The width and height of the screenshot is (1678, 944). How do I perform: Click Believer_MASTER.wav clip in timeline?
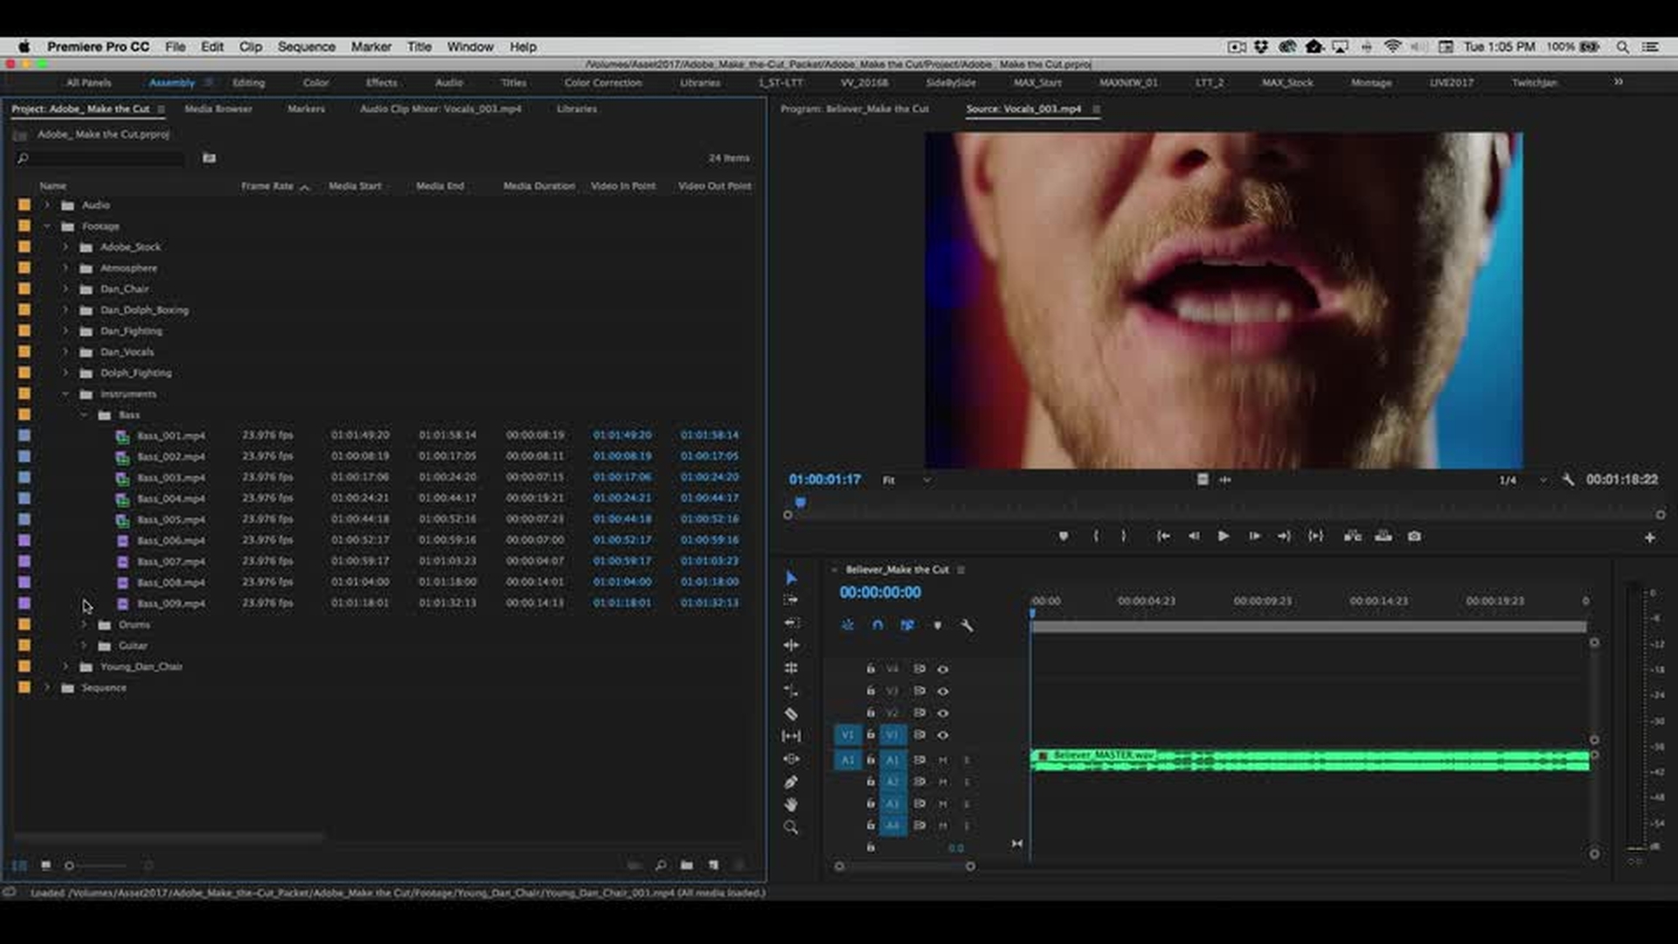1310,760
